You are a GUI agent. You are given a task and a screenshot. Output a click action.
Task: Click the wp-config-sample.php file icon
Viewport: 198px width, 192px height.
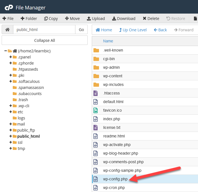pos(96,170)
